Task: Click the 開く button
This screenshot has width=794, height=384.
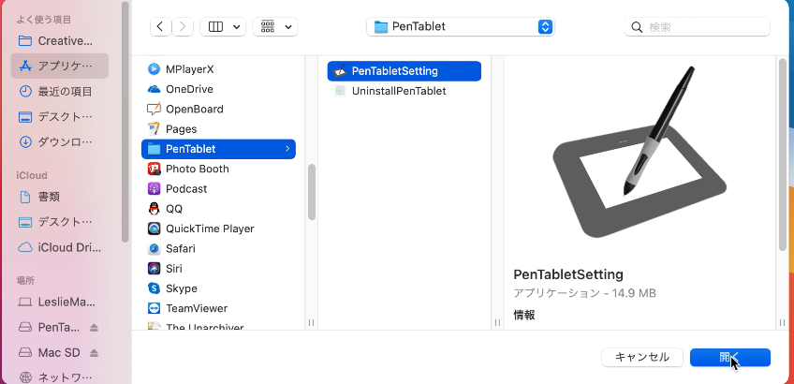Action: [x=730, y=357]
